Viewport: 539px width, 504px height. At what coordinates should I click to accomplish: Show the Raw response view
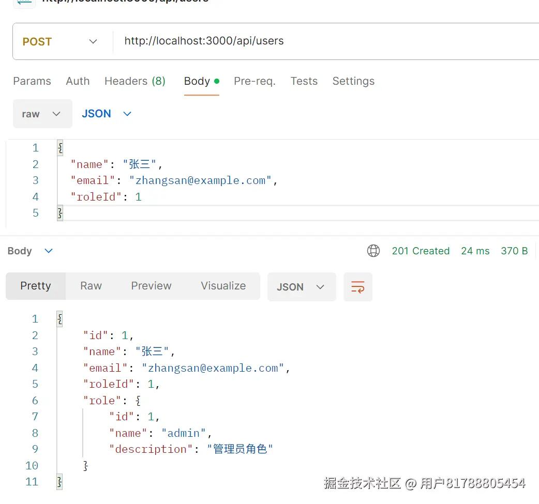(x=91, y=286)
